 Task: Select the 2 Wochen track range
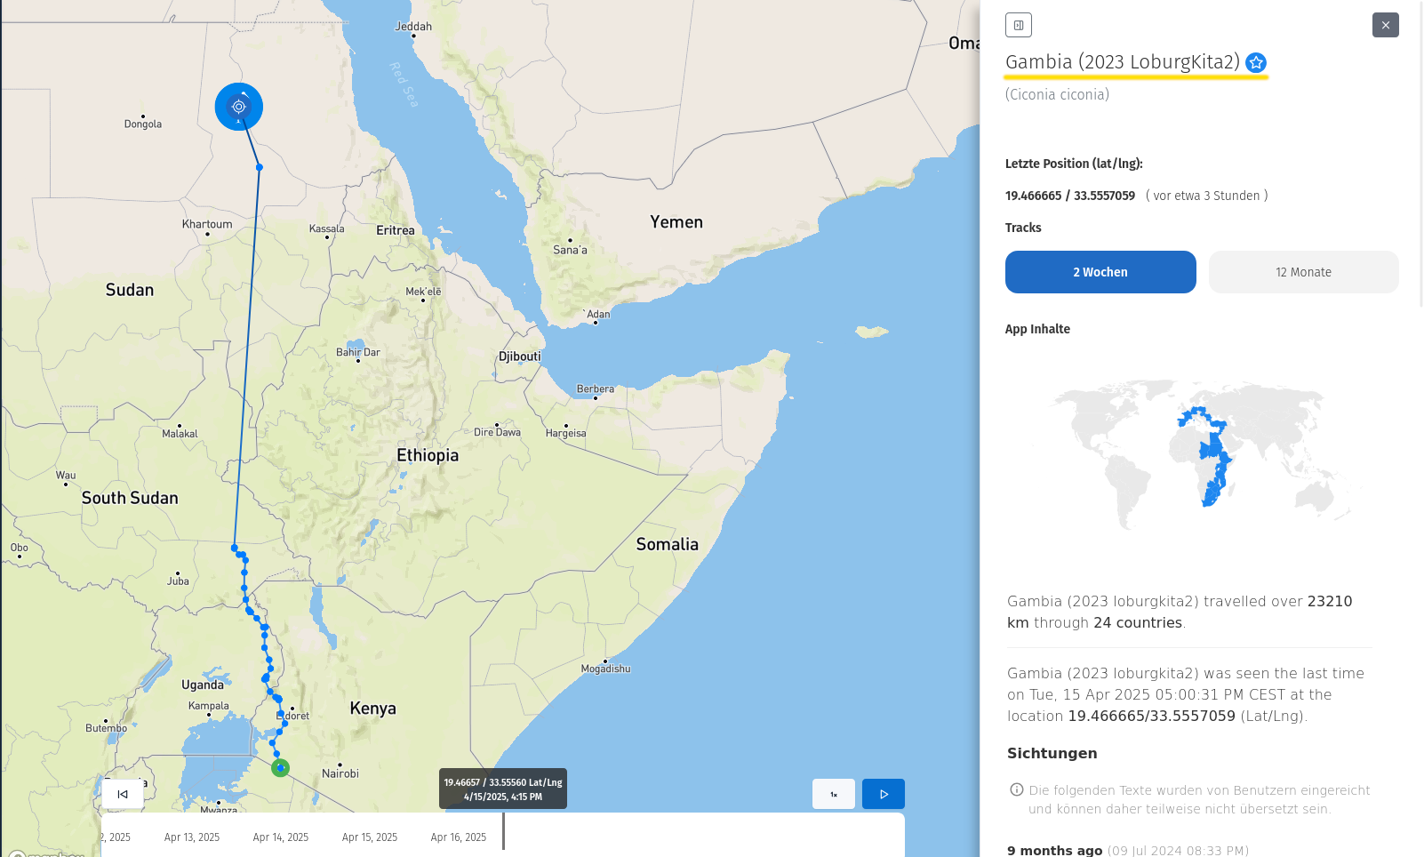tap(1100, 272)
